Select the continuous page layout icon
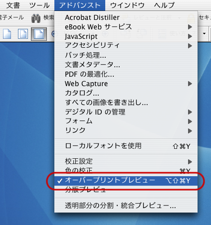The height and width of the screenshot is (225, 211). point(23,34)
